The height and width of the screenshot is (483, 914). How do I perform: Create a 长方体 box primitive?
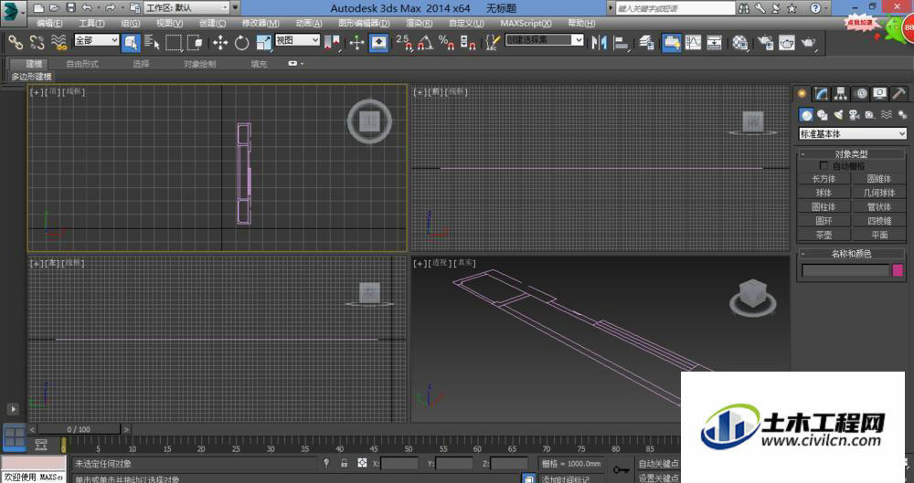(x=824, y=179)
